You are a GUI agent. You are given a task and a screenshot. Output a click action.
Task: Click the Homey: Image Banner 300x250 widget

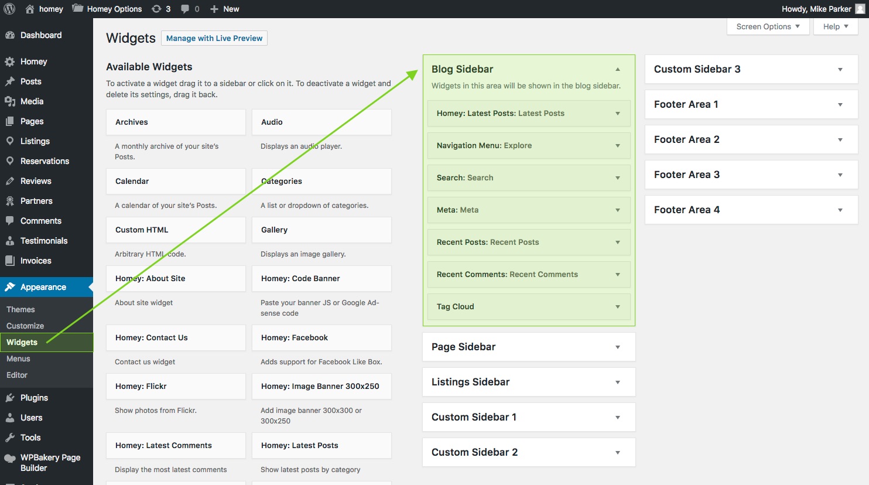point(321,386)
